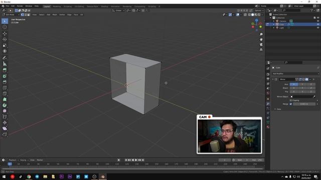
Task: Open the Output properties tab icon
Action: (268, 79)
